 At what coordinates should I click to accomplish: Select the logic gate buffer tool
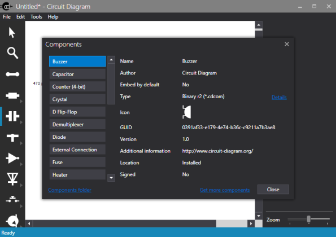(12, 158)
